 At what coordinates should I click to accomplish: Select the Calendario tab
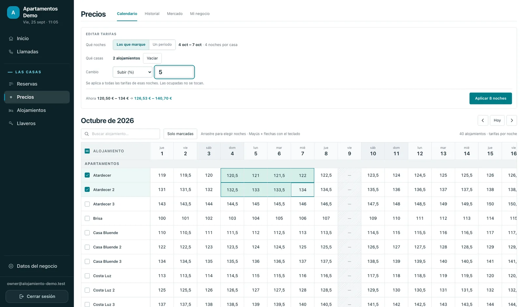click(127, 14)
